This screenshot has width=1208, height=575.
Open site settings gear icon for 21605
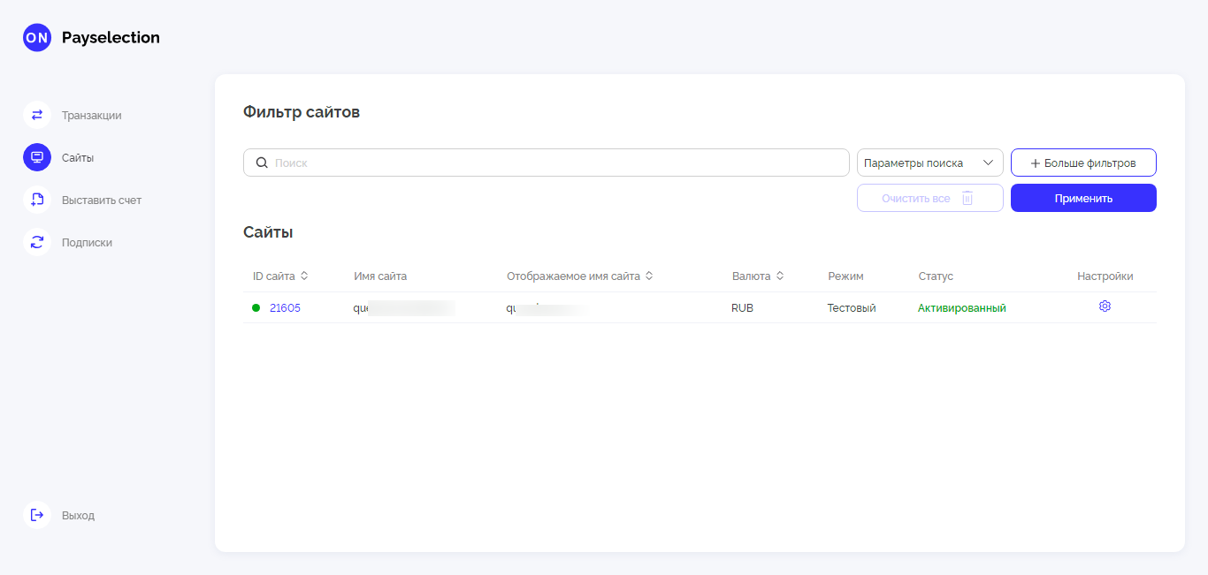tap(1105, 306)
